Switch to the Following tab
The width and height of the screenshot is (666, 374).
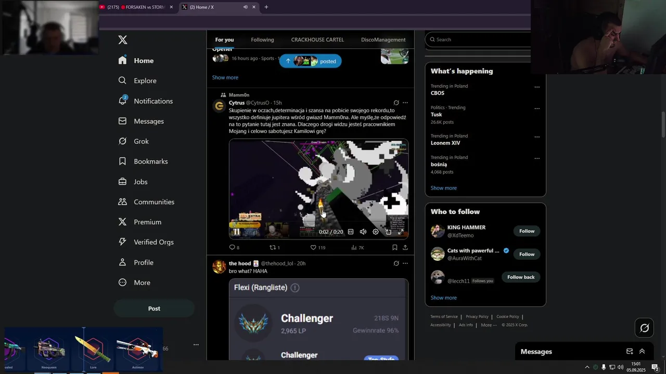(262, 39)
